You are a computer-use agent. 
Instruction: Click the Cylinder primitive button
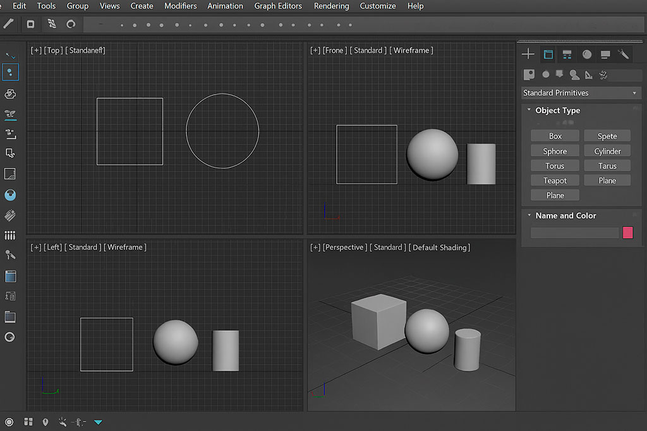607,151
